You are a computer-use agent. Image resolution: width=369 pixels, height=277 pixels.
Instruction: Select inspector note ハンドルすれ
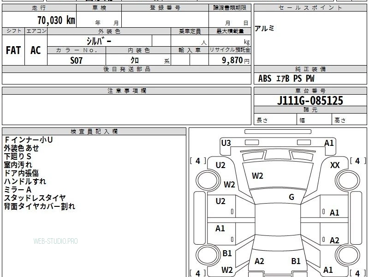point(25,181)
